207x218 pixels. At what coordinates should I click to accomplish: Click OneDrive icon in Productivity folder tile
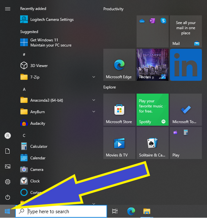click(142, 21)
